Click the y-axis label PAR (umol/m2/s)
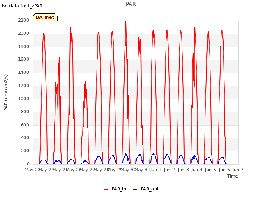This screenshot has width=263, height=197. pyautogui.click(x=6, y=92)
